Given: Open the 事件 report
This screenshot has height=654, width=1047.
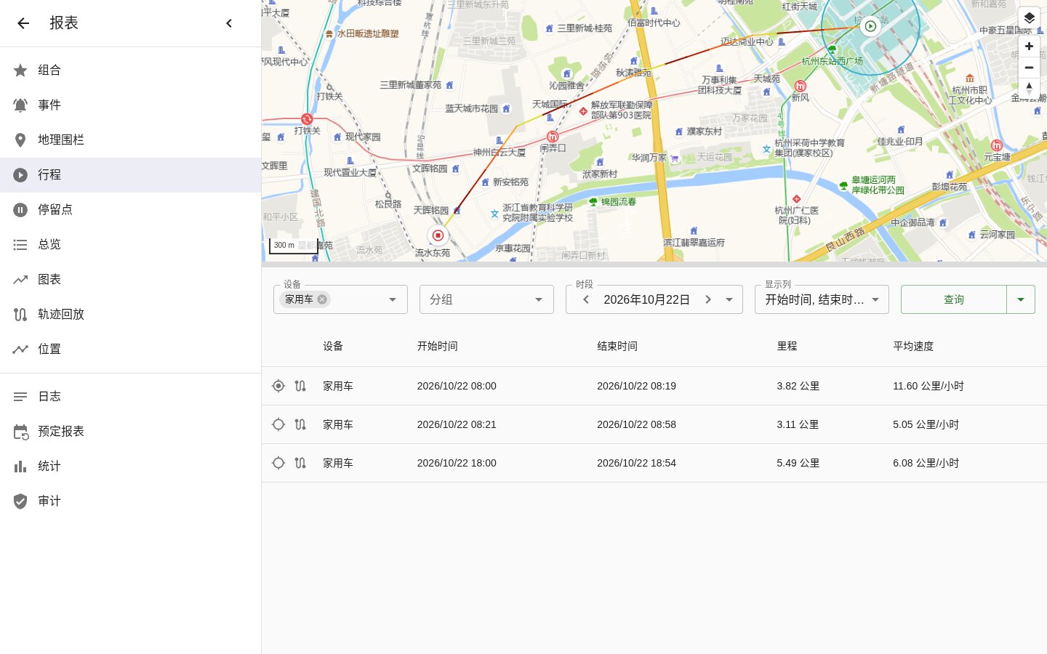Looking at the screenshot, I should click(x=130, y=105).
